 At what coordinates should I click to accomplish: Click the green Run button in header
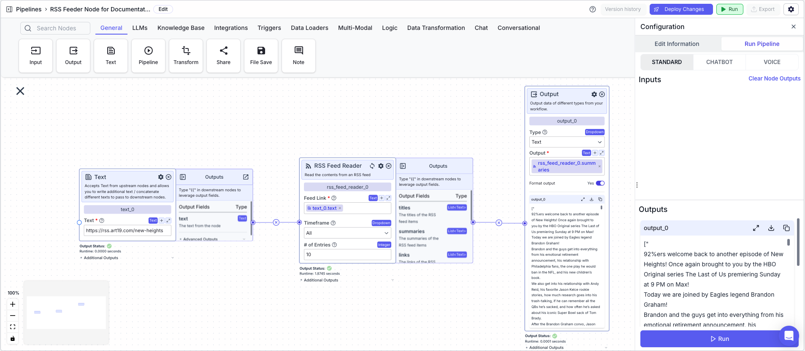(x=729, y=9)
